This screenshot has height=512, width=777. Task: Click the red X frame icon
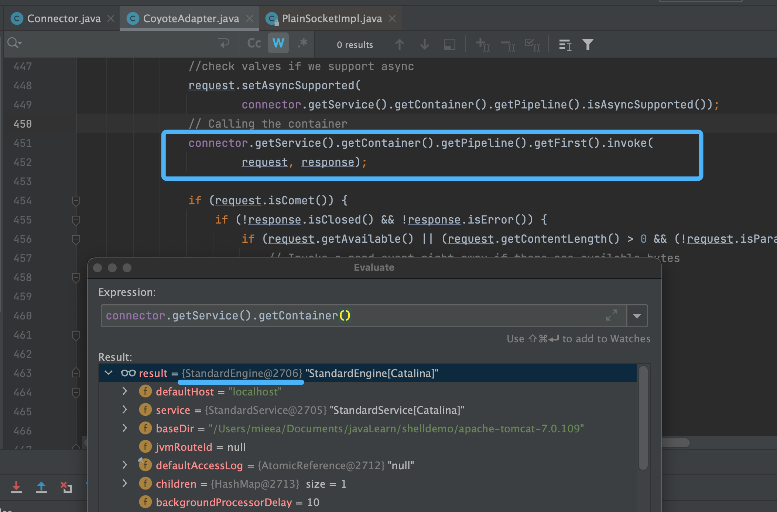(x=66, y=487)
